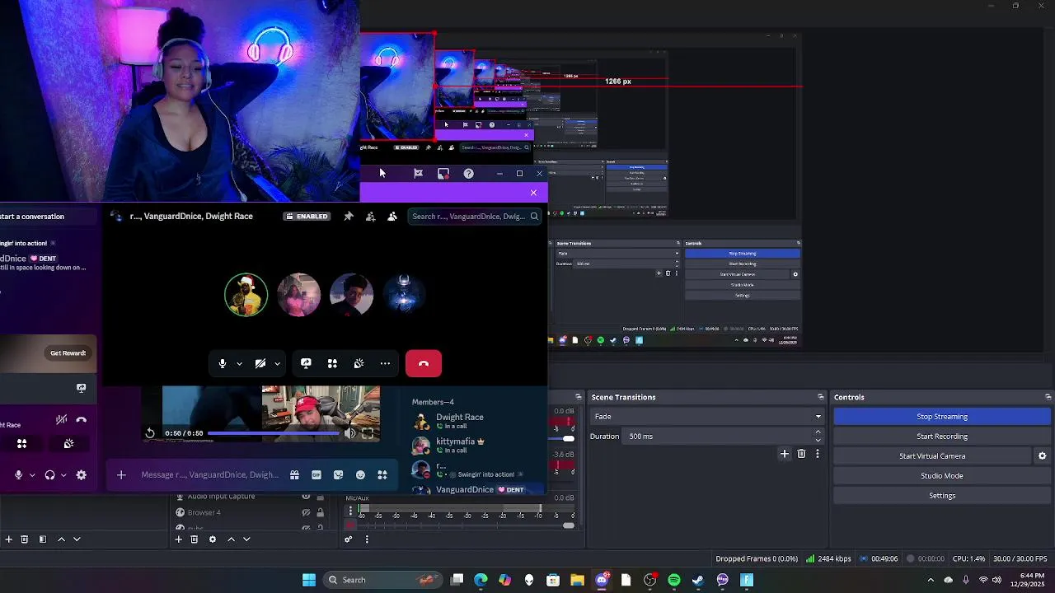This screenshot has height=593, width=1055.
Task: Open apps launcher in message bar
Action: (x=382, y=474)
